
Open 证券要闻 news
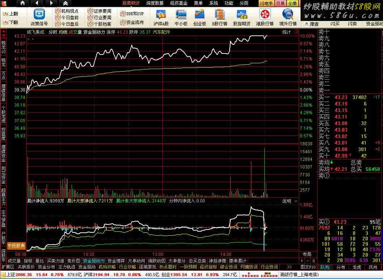point(99,11)
